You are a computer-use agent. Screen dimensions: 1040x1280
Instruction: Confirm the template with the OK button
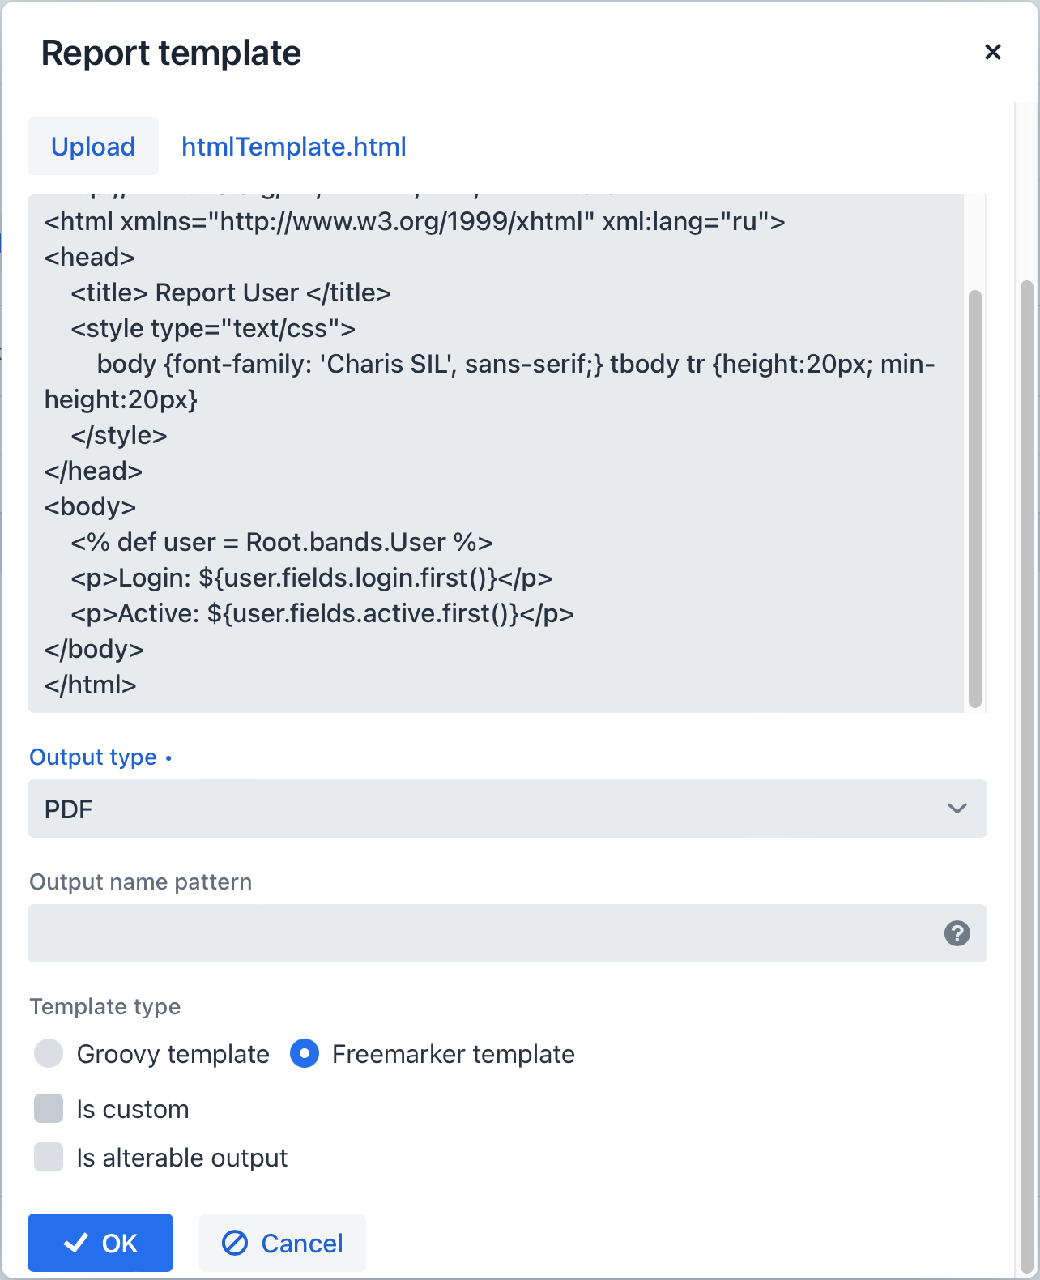pos(100,1242)
